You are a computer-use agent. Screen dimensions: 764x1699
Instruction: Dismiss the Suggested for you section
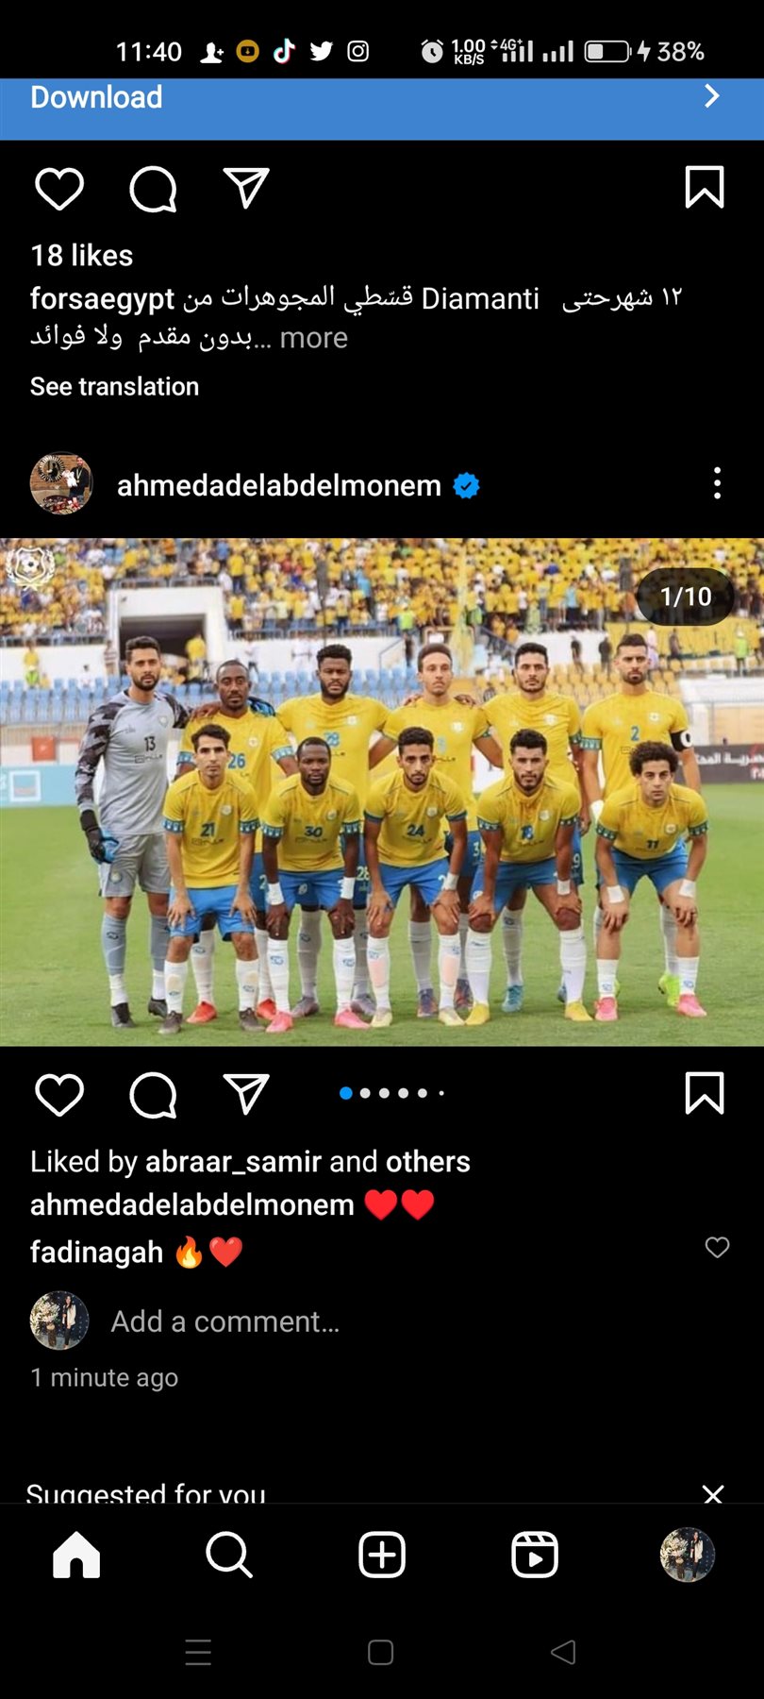coord(713,1493)
